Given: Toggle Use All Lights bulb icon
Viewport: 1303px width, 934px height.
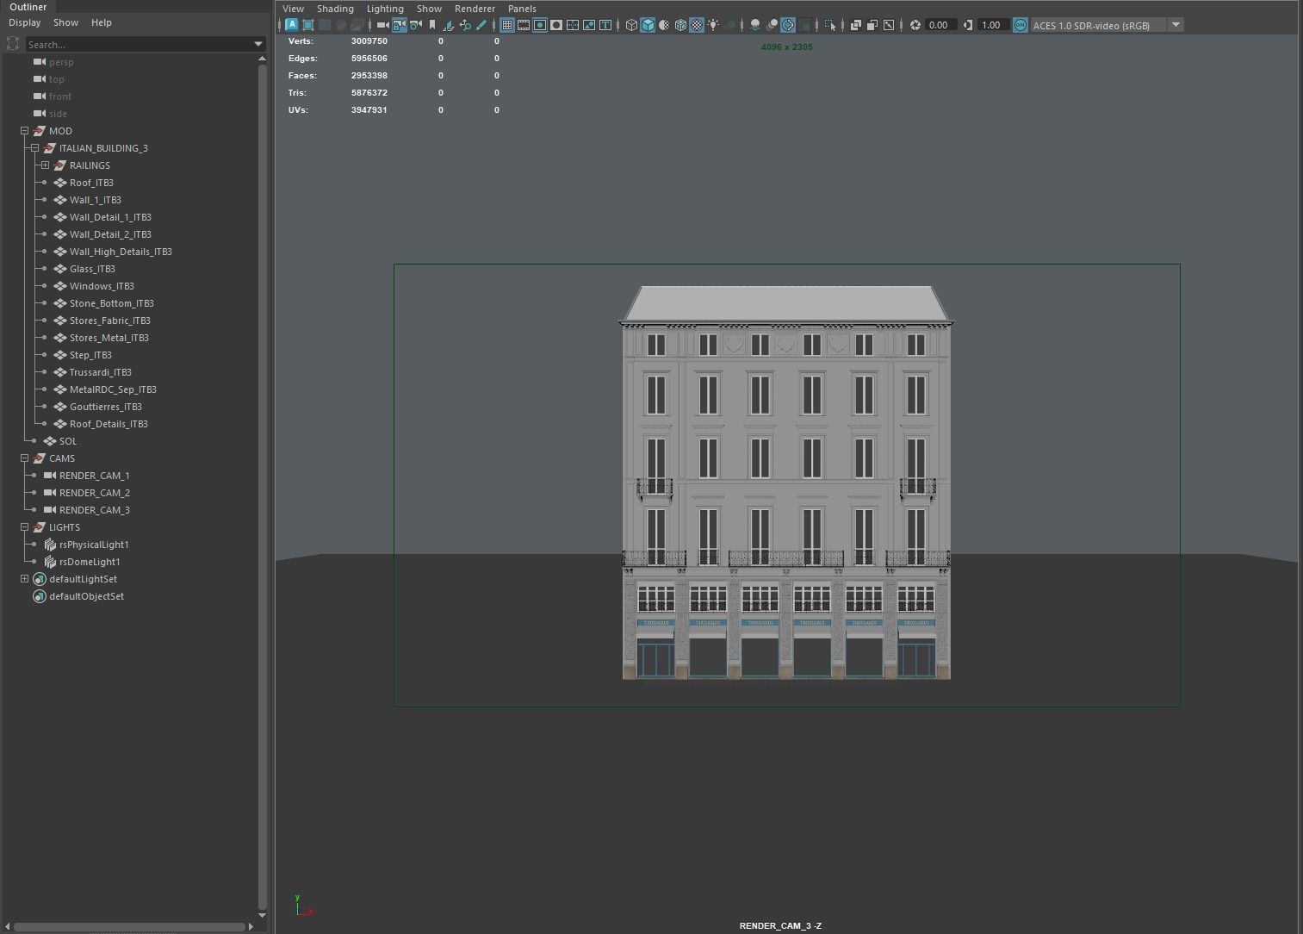Looking at the screenshot, I should (x=713, y=25).
